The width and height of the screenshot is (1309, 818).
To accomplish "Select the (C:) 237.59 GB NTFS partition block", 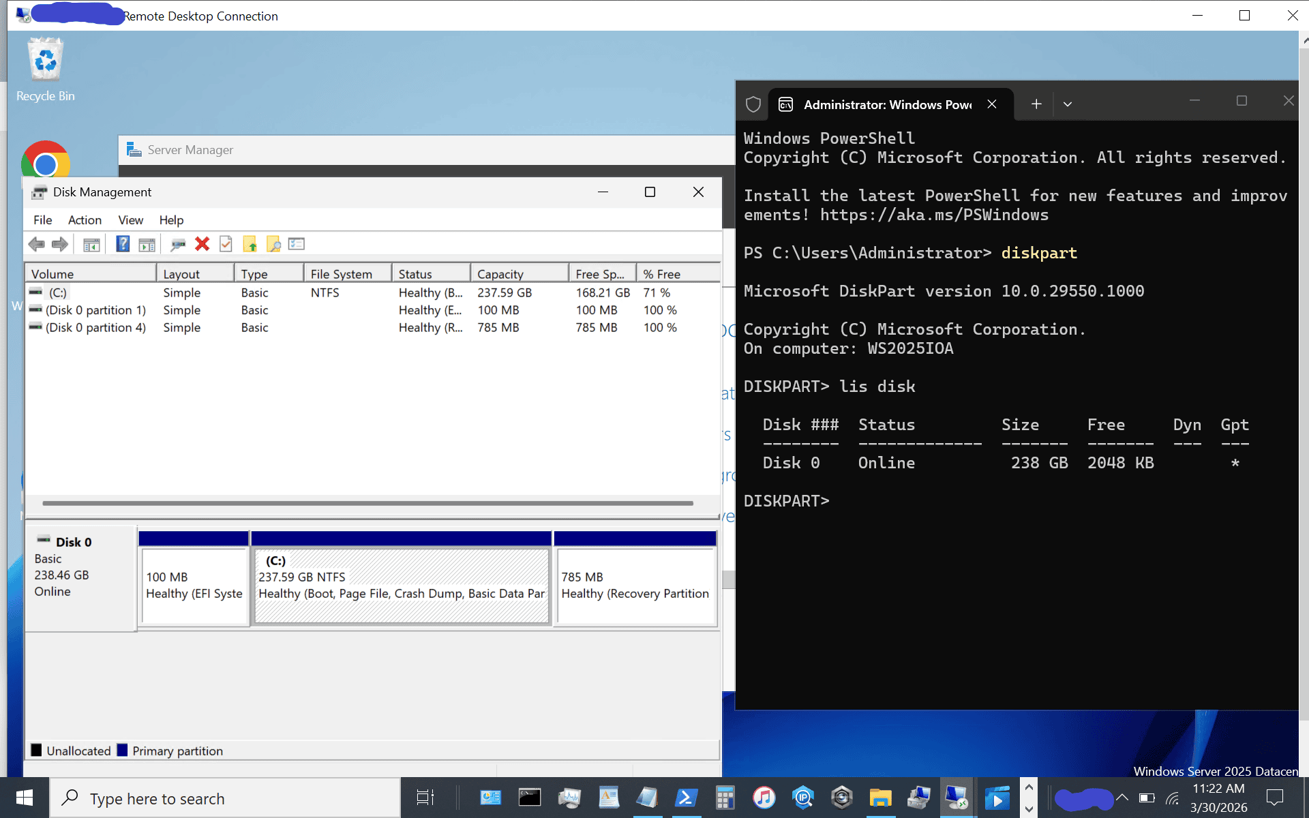I will click(x=402, y=585).
